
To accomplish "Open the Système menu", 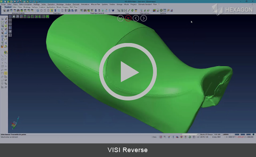I will coord(105,5).
